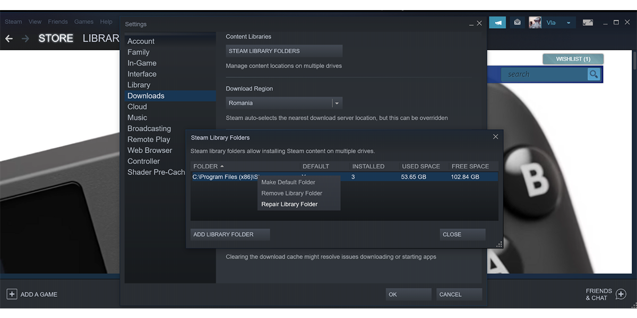This screenshot has height=318, width=637.
Task: Navigate back with the left arrow
Action: [8, 38]
